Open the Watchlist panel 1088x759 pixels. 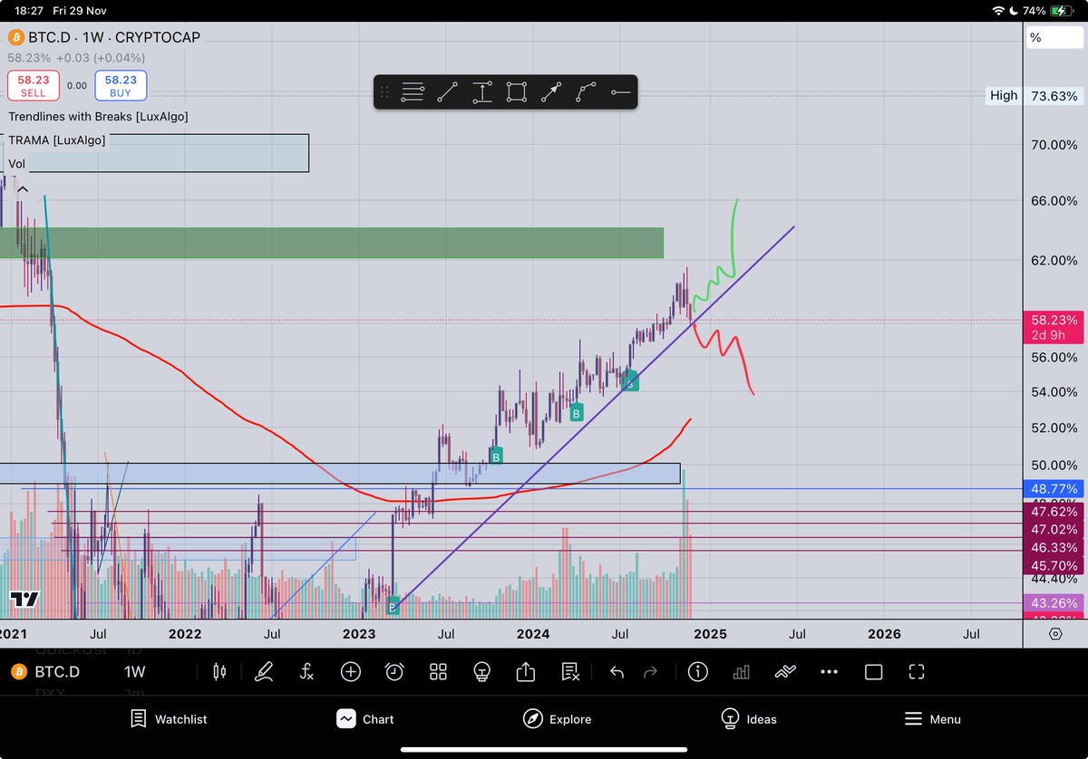click(168, 718)
